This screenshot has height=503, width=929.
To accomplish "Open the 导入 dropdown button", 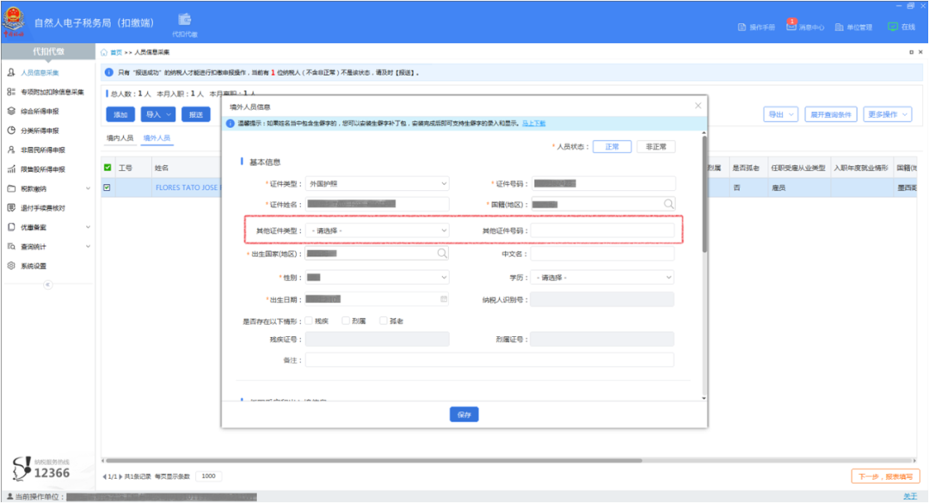I will click(x=158, y=114).
